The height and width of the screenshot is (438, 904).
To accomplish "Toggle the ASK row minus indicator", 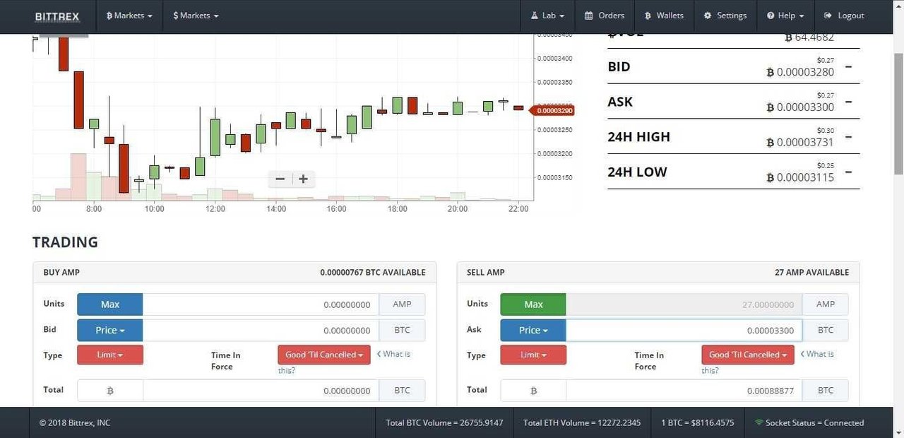I will point(848,102).
